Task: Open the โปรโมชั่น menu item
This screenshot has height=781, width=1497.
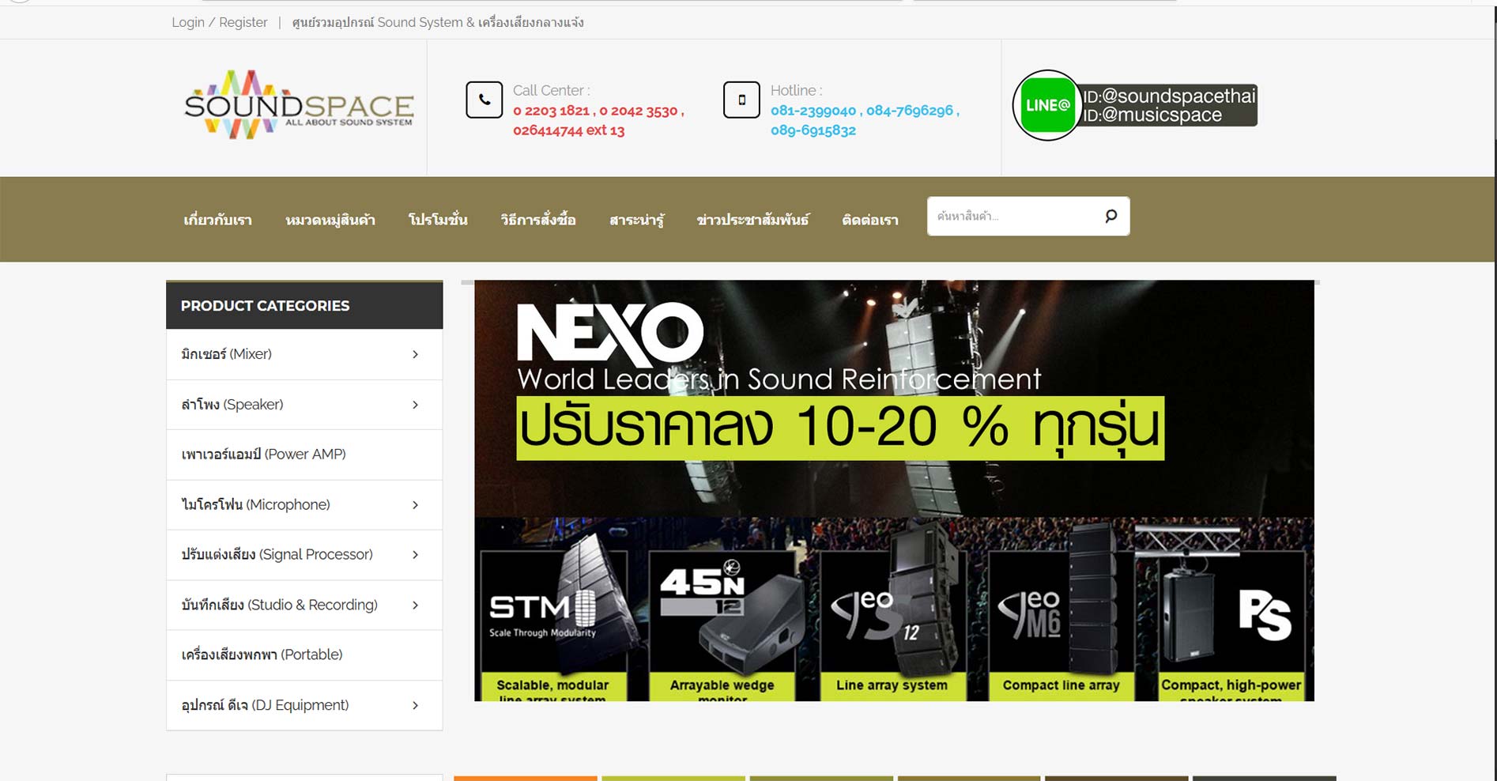Action: coord(438,220)
